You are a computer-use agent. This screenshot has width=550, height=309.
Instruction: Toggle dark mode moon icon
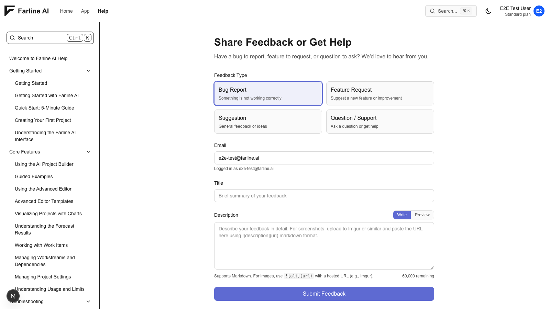pos(488,11)
